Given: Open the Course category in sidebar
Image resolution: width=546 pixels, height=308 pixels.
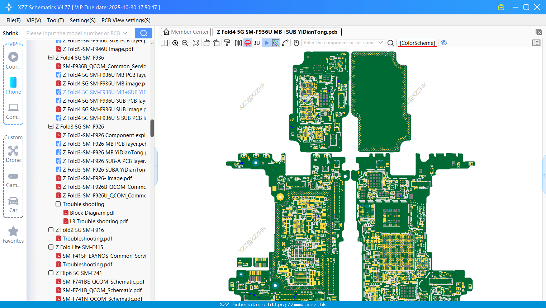Looking at the screenshot, I should tap(13, 60).
